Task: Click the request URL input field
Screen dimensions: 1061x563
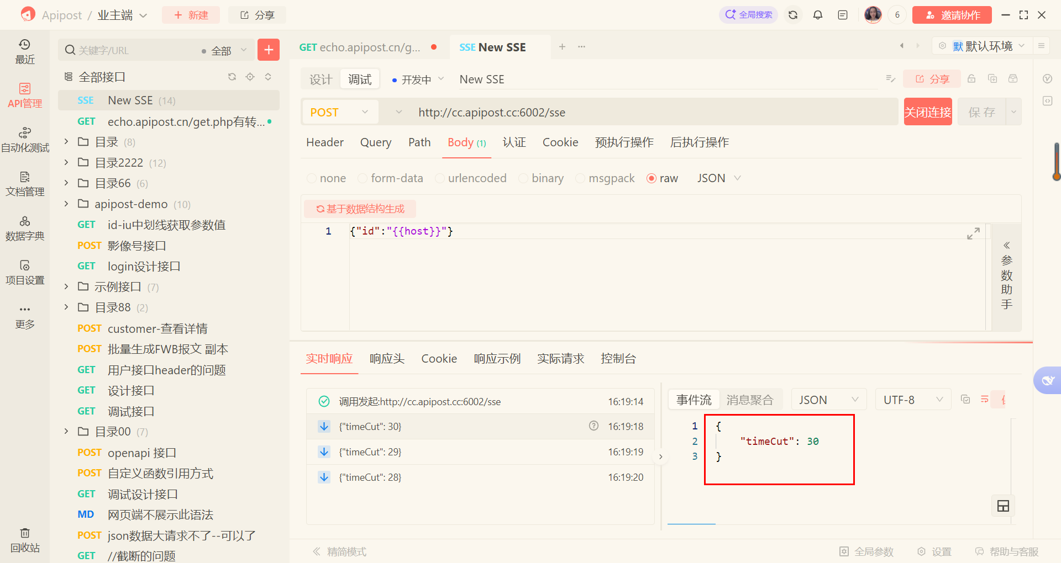Action: pyautogui.click(x=655, y=112)
